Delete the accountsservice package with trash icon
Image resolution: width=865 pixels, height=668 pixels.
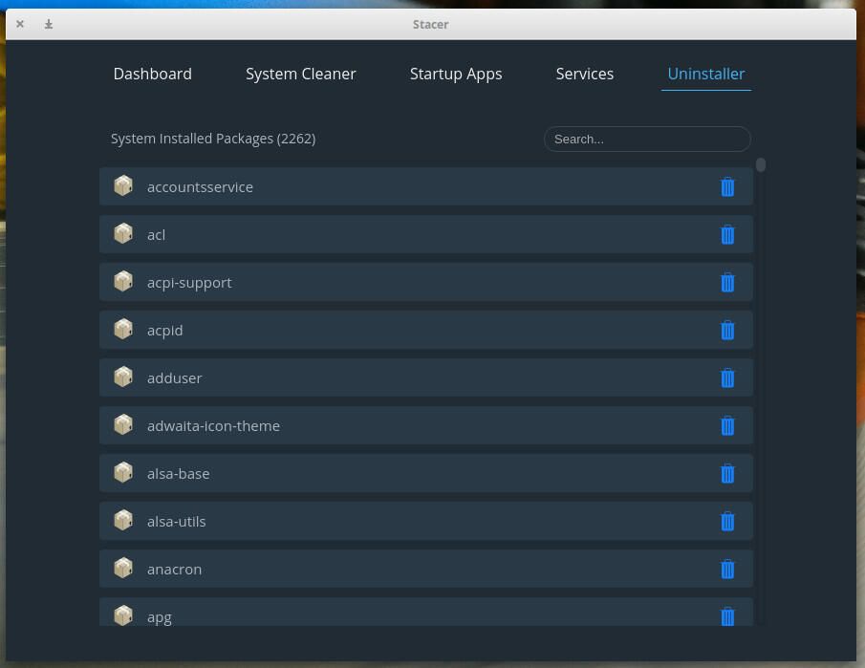(x=727, y=187)
